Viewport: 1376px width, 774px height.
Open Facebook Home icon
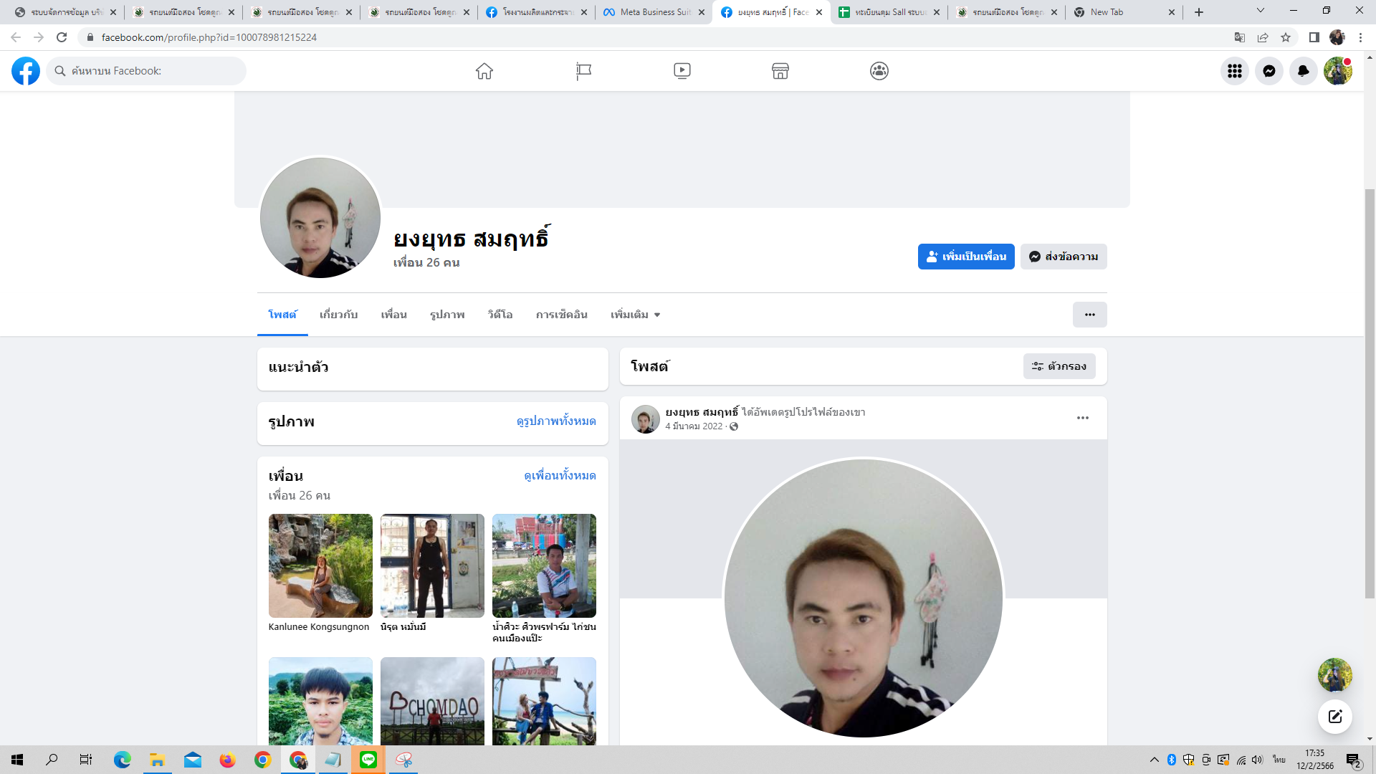(x=484, y=71)
